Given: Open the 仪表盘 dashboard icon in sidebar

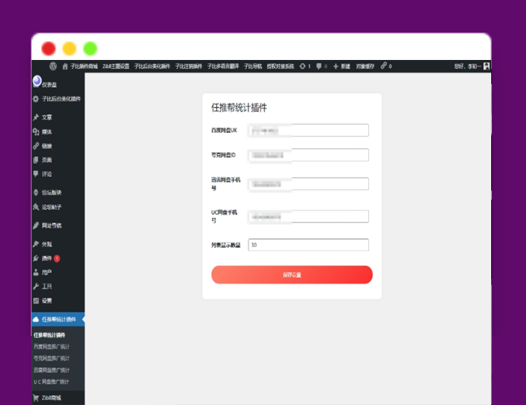Looking at the screenshot, I should (36, 82).
